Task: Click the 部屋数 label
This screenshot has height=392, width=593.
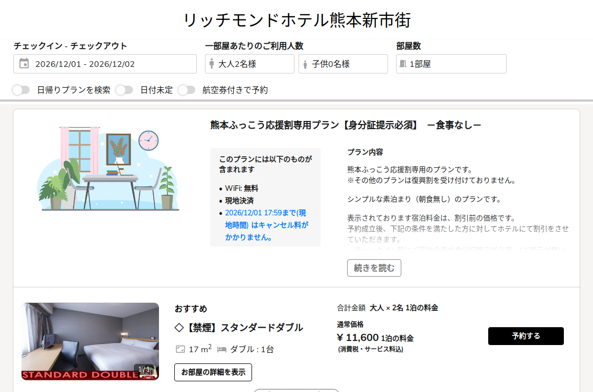Action: point(408,46)
